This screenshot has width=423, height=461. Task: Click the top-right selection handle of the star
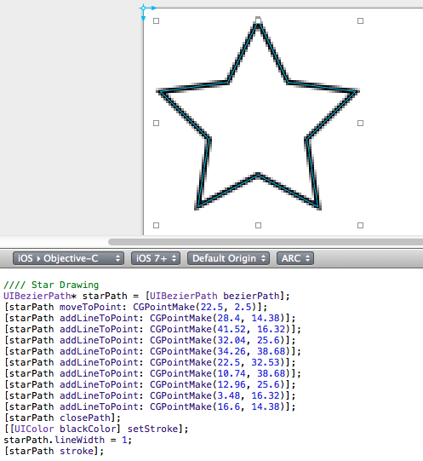360,20
